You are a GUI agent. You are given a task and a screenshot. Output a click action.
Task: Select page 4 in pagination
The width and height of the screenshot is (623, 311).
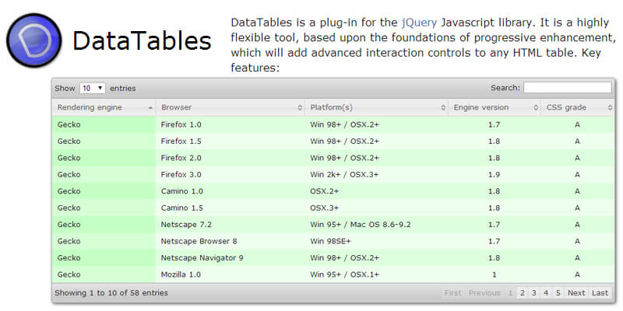[546, 293]
